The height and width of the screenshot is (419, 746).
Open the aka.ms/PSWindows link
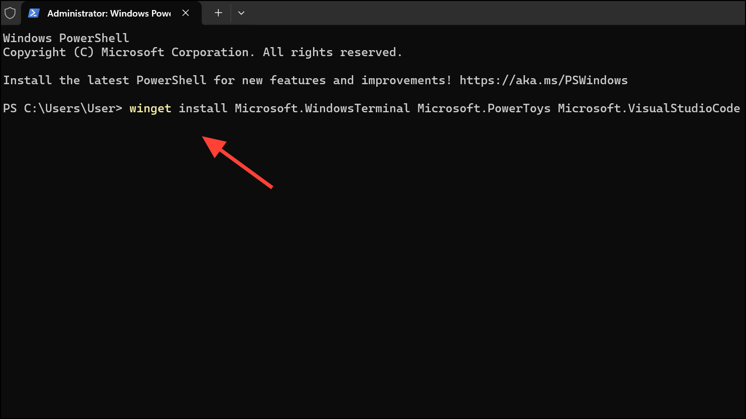[543, 80]
